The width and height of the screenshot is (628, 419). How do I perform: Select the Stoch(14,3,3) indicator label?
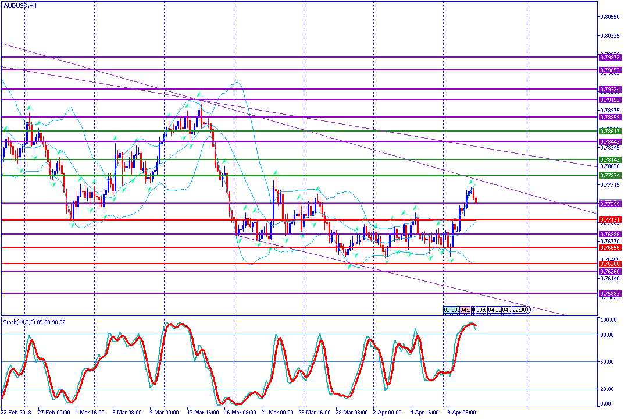(x=34, y=322)
